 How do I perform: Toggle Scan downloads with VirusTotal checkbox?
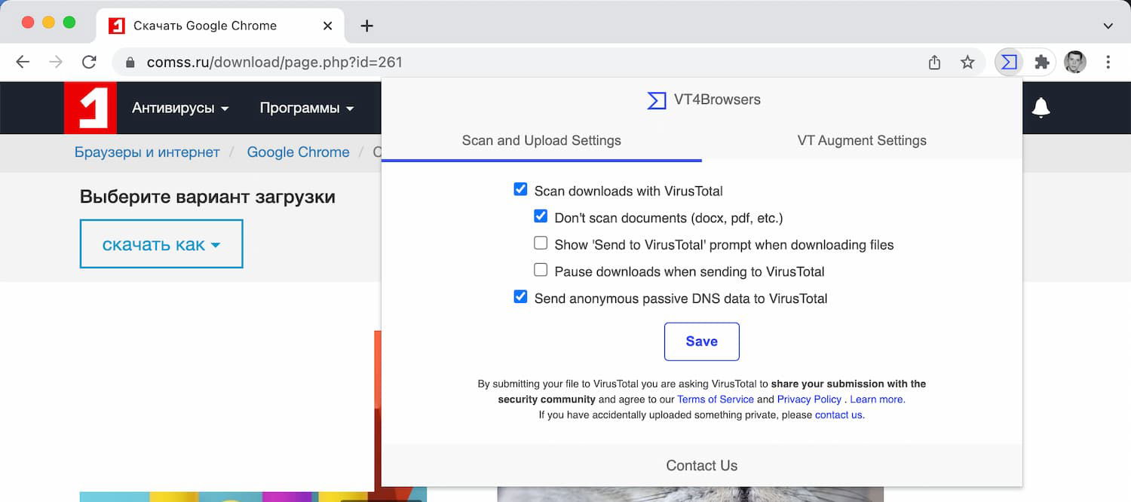(x=520, y=189)
